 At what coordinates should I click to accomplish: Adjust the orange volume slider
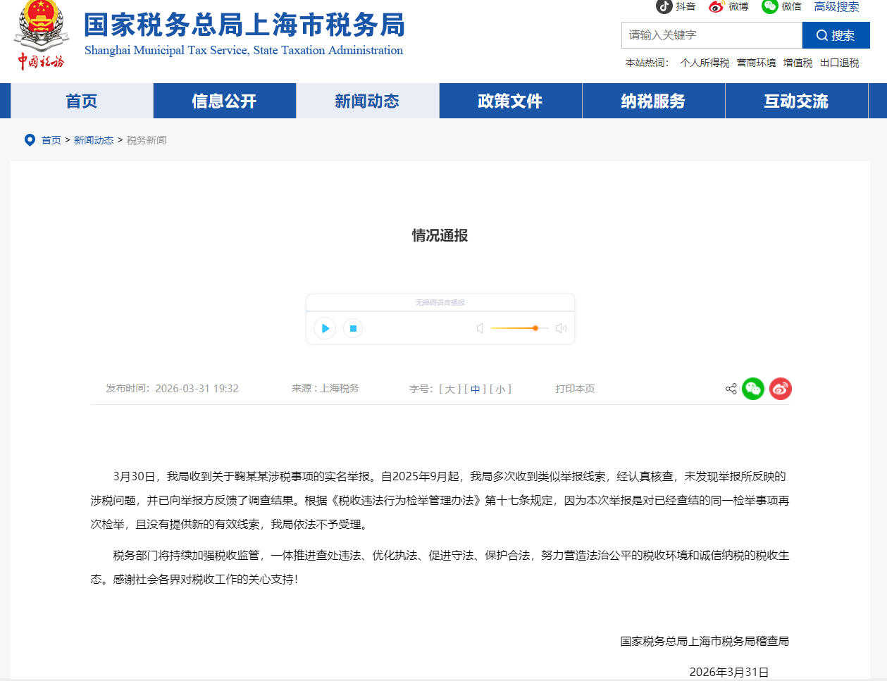tap(535, 328)
